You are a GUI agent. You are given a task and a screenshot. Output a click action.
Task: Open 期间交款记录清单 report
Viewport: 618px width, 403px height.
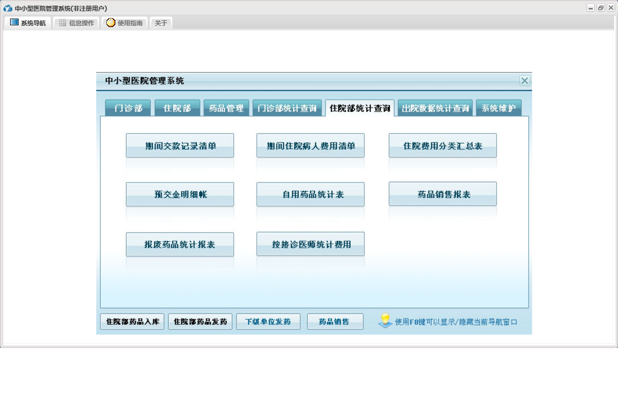180,146
